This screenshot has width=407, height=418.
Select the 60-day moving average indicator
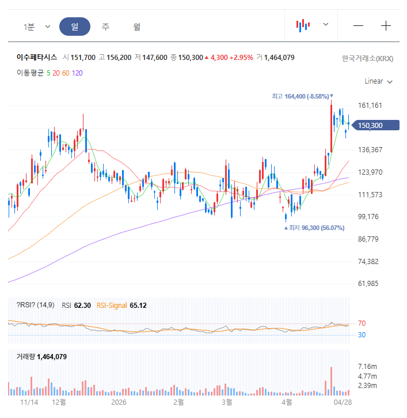coord(66,73)
